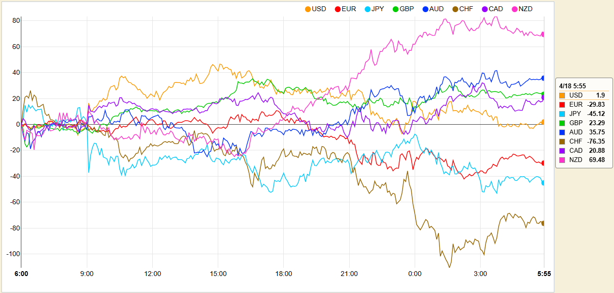This screenshot has width=614, height=293.
Task: Click the red EUR swatch in tooltip
Action: click(x=562, y=105)
